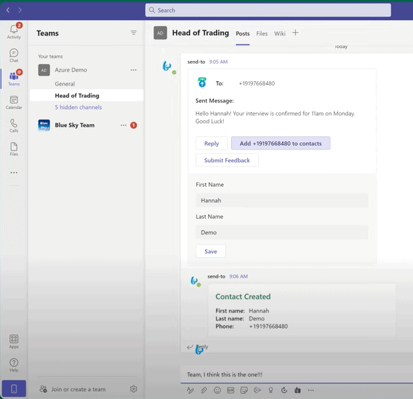Expand the 5 hidden channels list
413x399 pixels.
coord(78,108)
